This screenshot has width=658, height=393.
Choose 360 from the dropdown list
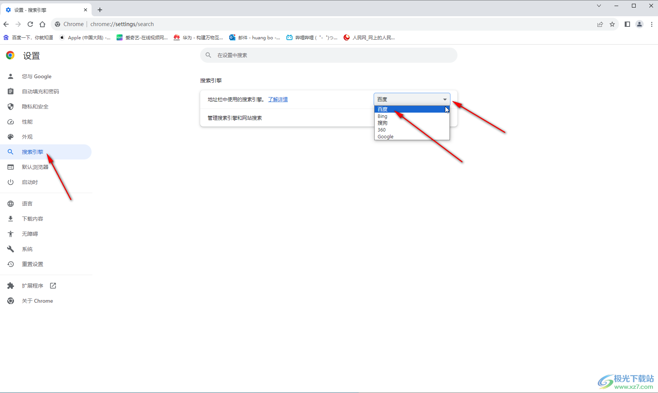click(x=412, y=130)
